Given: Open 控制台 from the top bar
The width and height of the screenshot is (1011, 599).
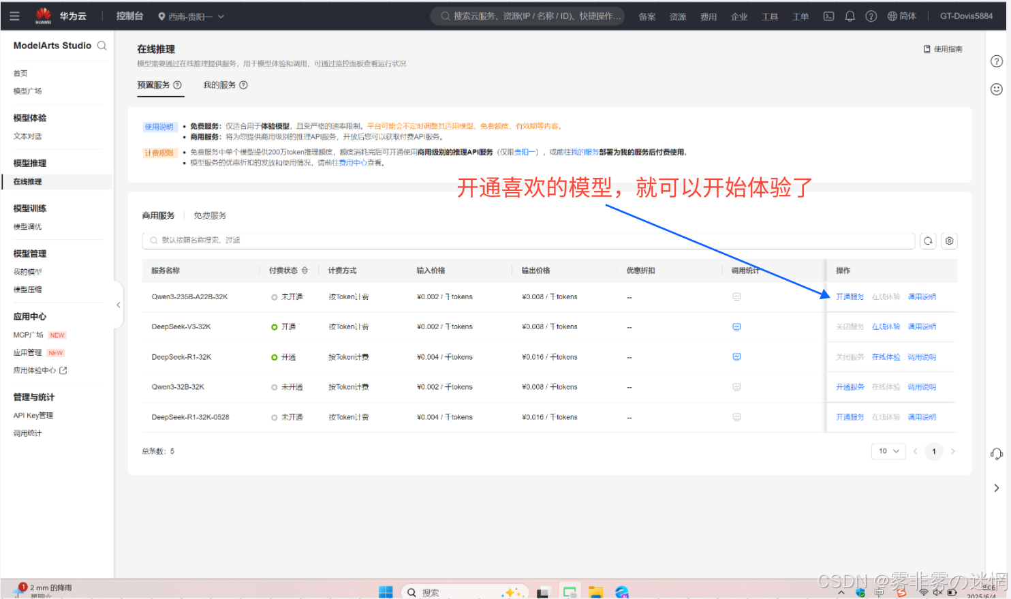Looking at the screenshot, I should point(129,16).
